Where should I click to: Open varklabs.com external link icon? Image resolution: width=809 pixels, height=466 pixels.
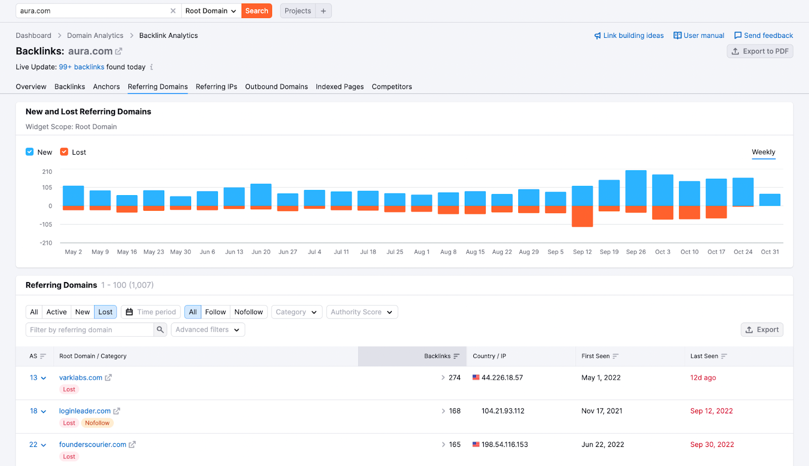108,378
